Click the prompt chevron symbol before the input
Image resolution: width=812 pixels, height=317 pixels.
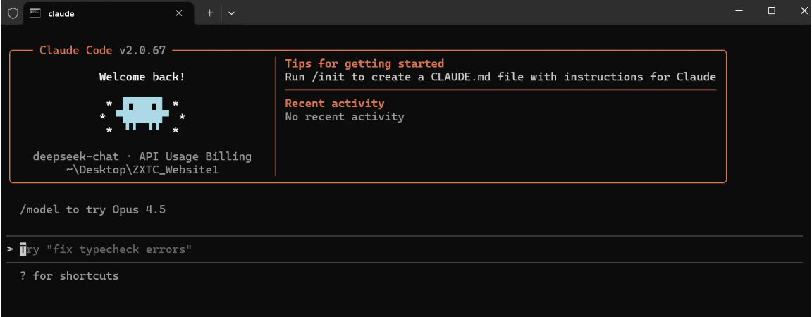10,249
